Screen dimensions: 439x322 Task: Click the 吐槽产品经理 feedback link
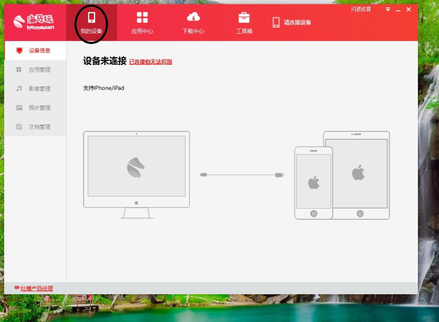(x=34, y=288)
